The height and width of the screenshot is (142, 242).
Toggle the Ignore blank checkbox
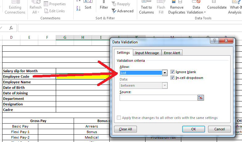[172, 72]
